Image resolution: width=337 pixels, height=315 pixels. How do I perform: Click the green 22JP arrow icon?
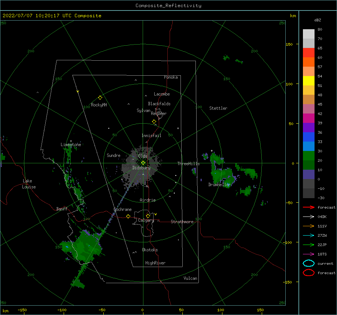tap(309, 245)
